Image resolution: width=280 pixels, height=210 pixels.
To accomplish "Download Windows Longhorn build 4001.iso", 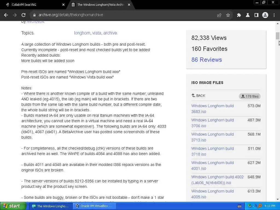I will (212, 165).
